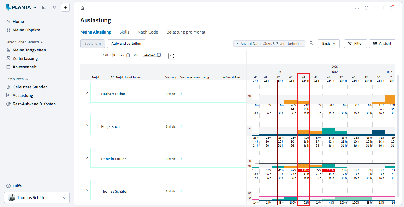Expand the Daniela Müller row
This screenshot has height=207, width=404.
pos(87,158)
